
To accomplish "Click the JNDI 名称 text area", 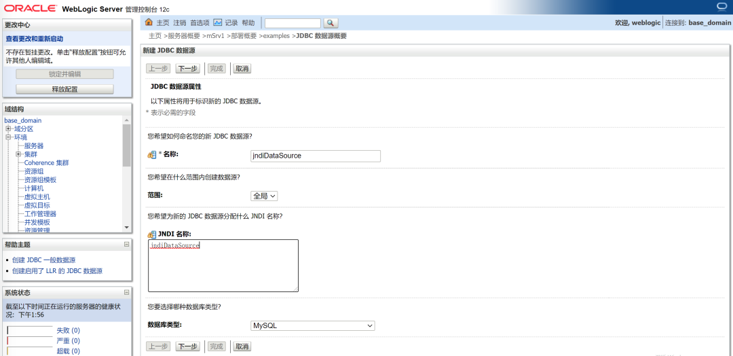I will tap(223, 266).
